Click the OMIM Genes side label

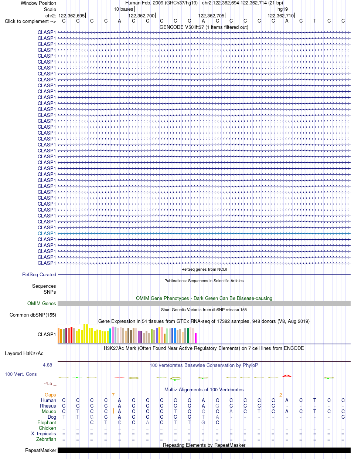tap(42, 304)
